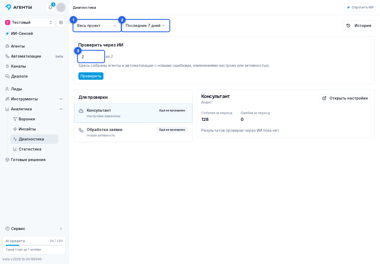Screen dimensions: 380x264
Task: Select Консультант row in Для проверки
Action: [x=133, y=113]
